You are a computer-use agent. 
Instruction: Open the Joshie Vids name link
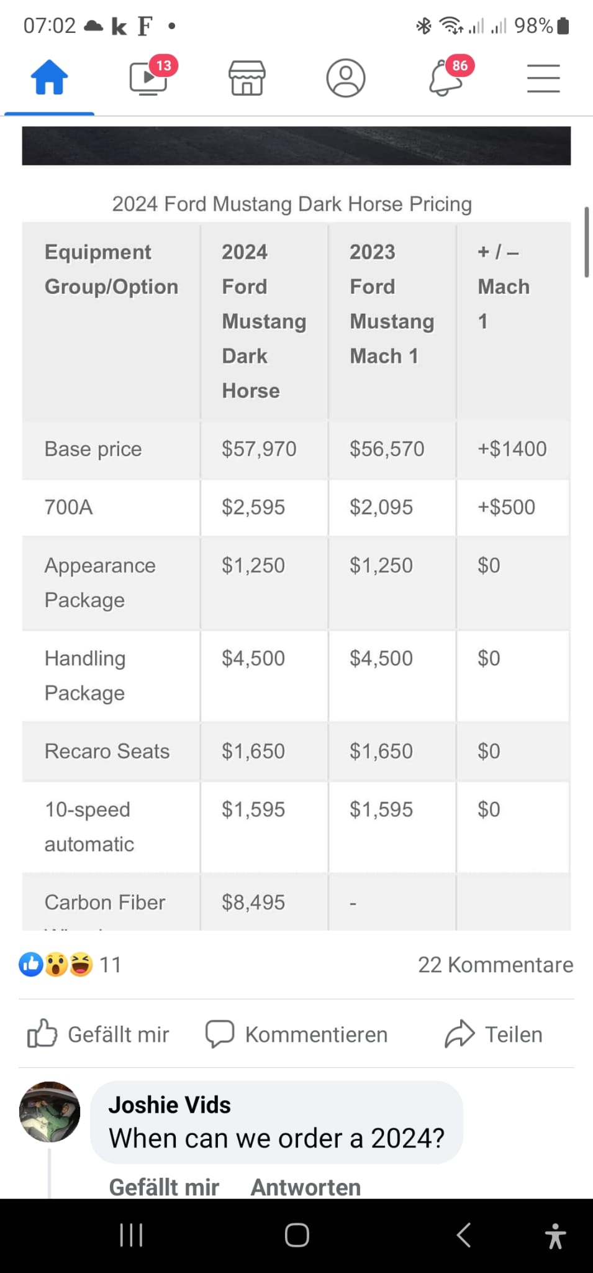[170, 1105]
